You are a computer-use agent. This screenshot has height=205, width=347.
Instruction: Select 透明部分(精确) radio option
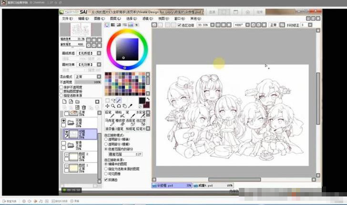click(106, 140)
